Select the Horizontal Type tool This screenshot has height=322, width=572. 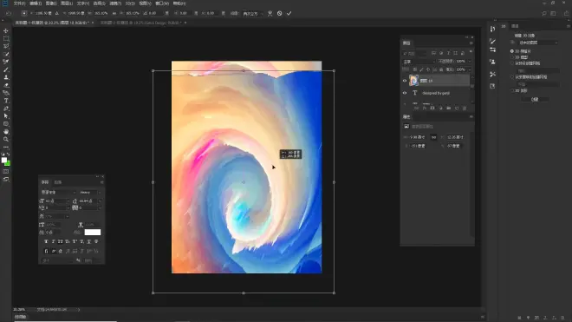(x=6, y=101)
